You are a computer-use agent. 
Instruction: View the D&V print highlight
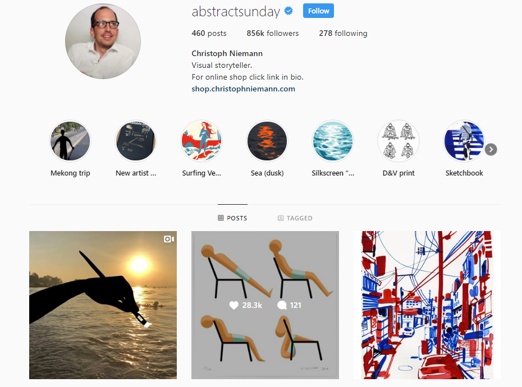click(399, 141)
